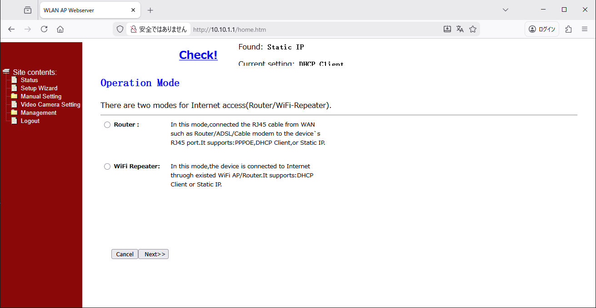Viewport: 596px width, 308px height.
Task: Click the WiFi Repeater: label text
Action: pyautogui.click(x=137, y=166)
